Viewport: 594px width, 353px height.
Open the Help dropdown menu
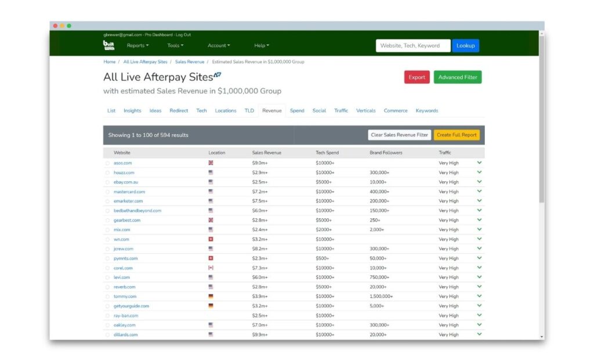262,45
